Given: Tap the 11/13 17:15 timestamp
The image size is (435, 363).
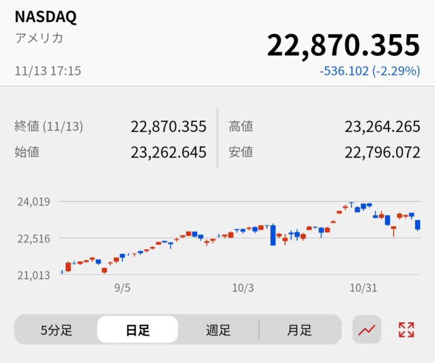Looking at the screenshot, I should coord(48,71).
